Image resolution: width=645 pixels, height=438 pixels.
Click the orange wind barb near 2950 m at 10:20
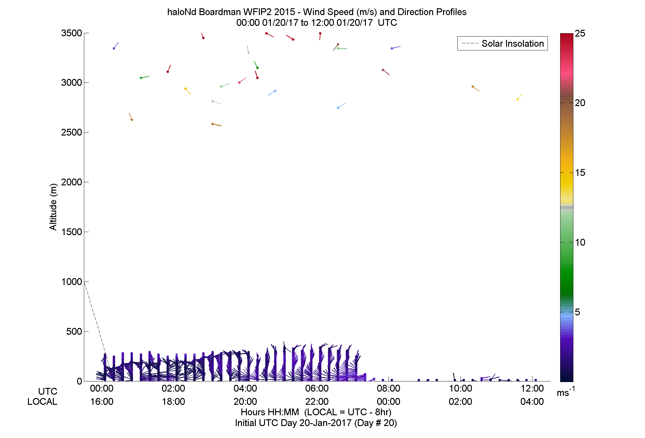tap(476, 89)
